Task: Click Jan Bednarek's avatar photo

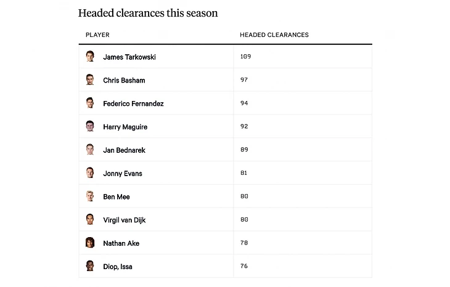Action: [x=90, y=150]
